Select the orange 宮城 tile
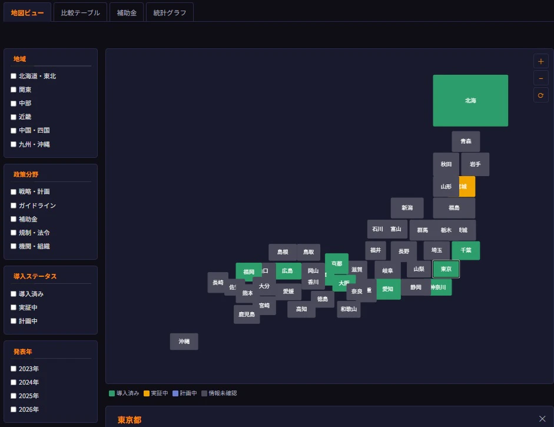Image resolution: width=554 pixels, height=427 pixels. [x=467, y=186]
